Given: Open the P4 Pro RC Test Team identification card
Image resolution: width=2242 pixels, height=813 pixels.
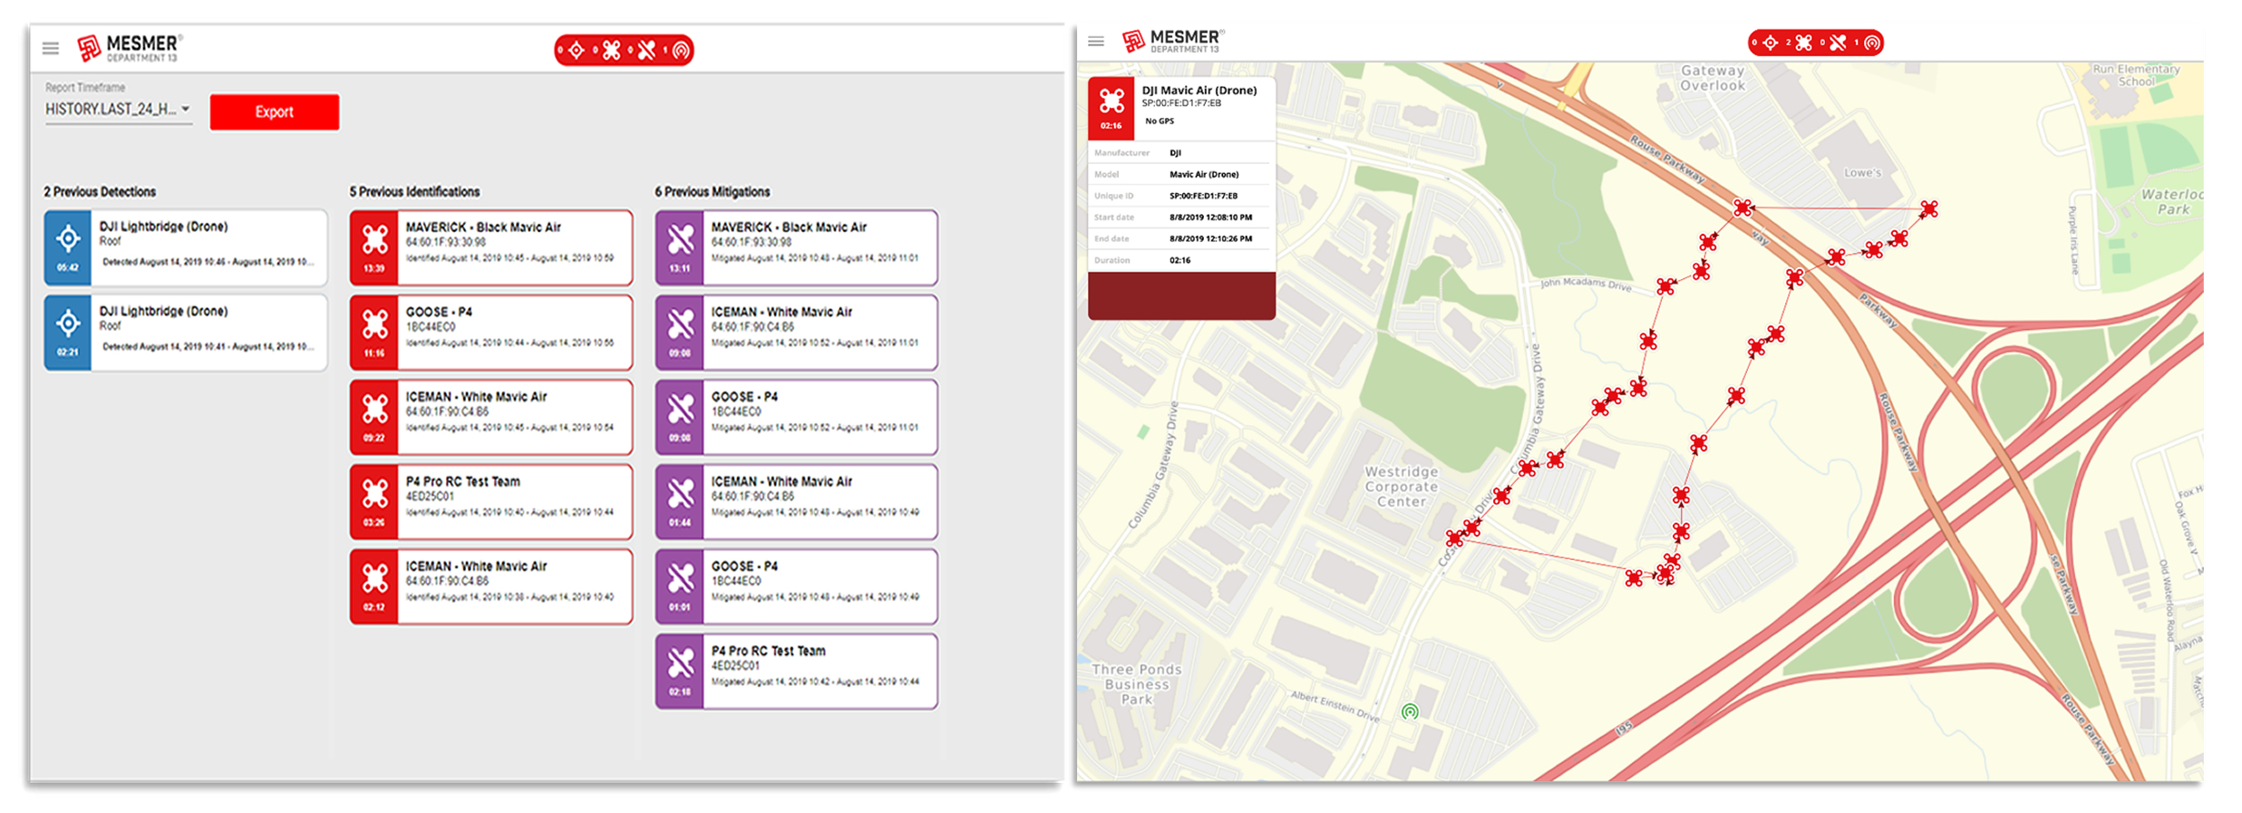Looking at the screenshot, I should pyautogui.click(x=491, y=502).
